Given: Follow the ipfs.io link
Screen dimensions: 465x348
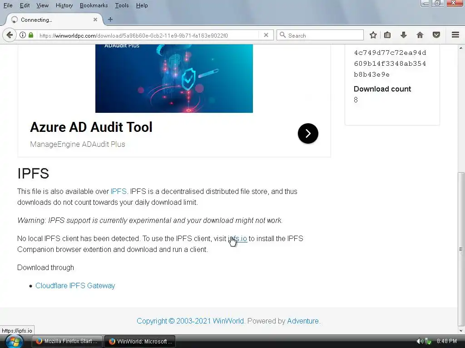Looking at the screenshot, I should (x=237, y=238).
